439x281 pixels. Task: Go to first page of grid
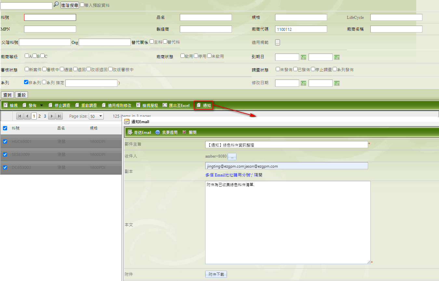pyautogui.click(x=20, y=116)
